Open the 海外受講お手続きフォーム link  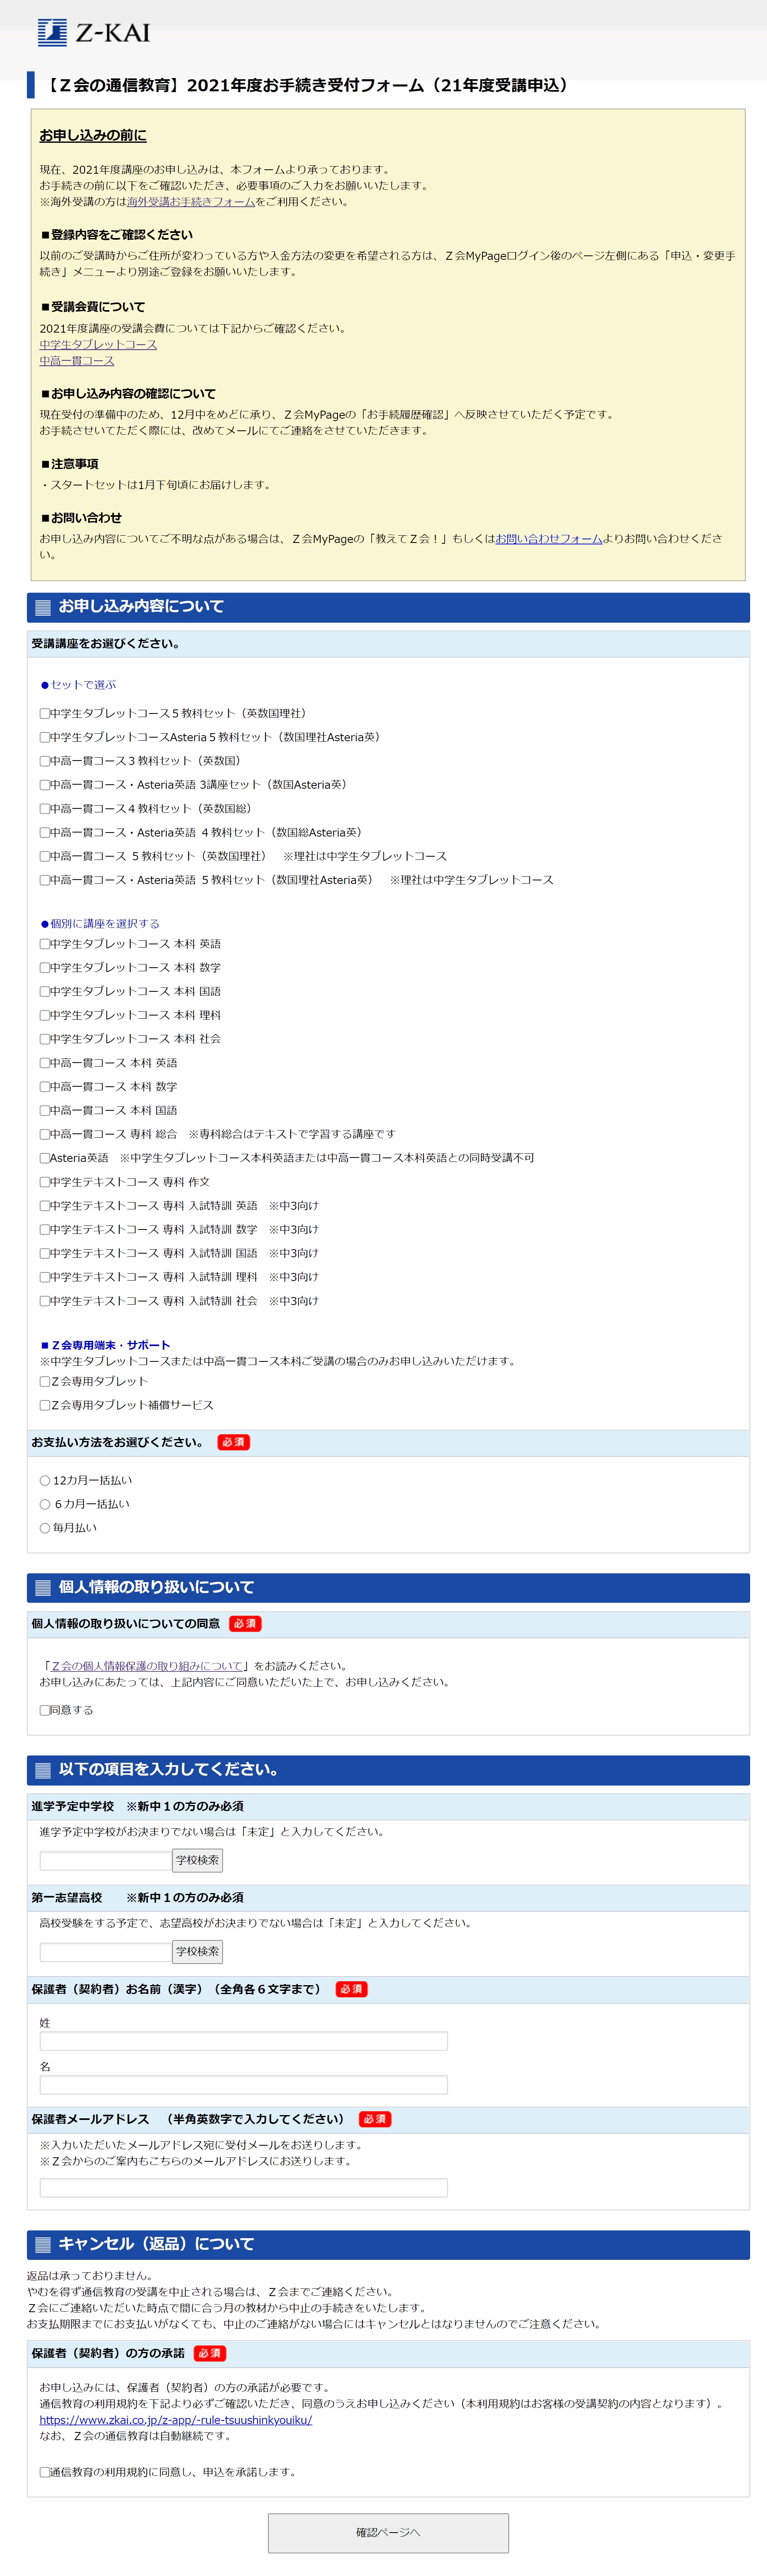(x=191, y=202)
